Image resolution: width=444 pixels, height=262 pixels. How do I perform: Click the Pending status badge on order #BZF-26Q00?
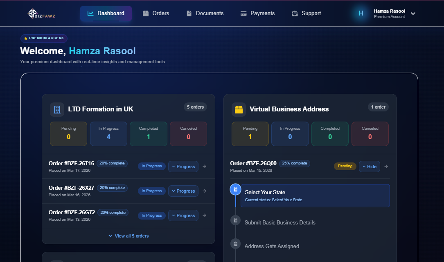click(345, 166)
